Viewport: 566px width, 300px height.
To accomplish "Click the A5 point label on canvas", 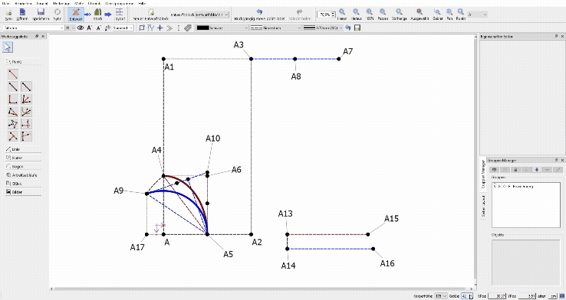I will tap(228, 254).
